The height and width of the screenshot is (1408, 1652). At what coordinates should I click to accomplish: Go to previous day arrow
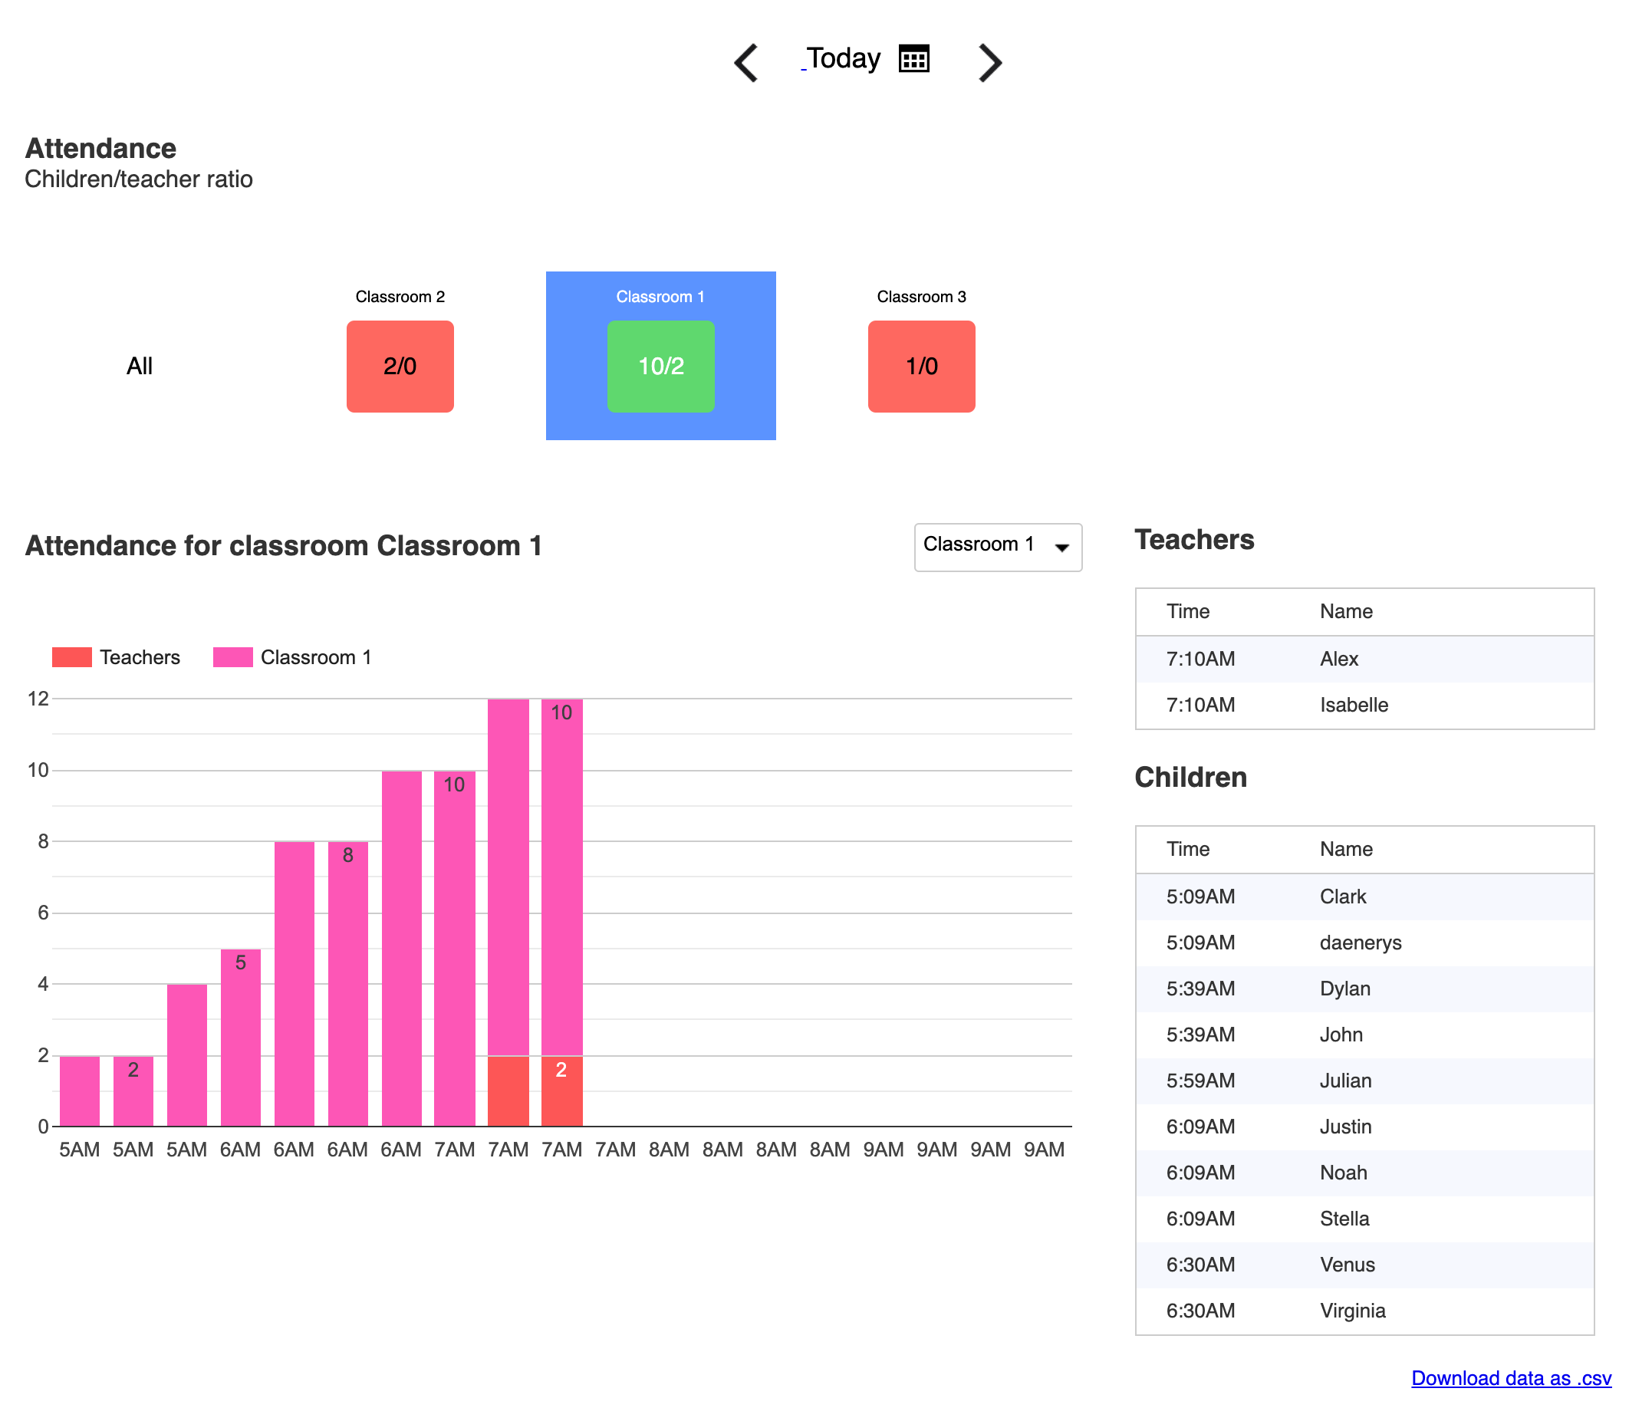(x=746, y=62)
